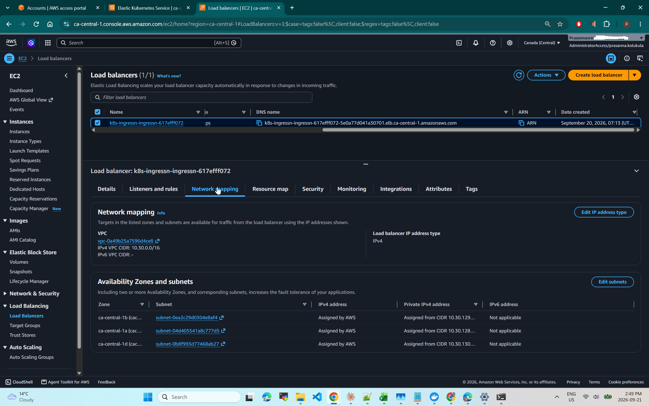Open the notifications bell

[x=476, y=43]
